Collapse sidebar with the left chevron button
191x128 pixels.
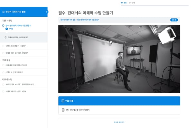pos(47,12)
